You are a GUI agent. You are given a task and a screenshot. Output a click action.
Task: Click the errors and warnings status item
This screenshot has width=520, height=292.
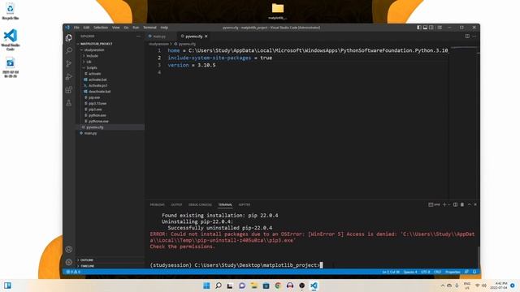pyautogui.click(x=73, y=273)
